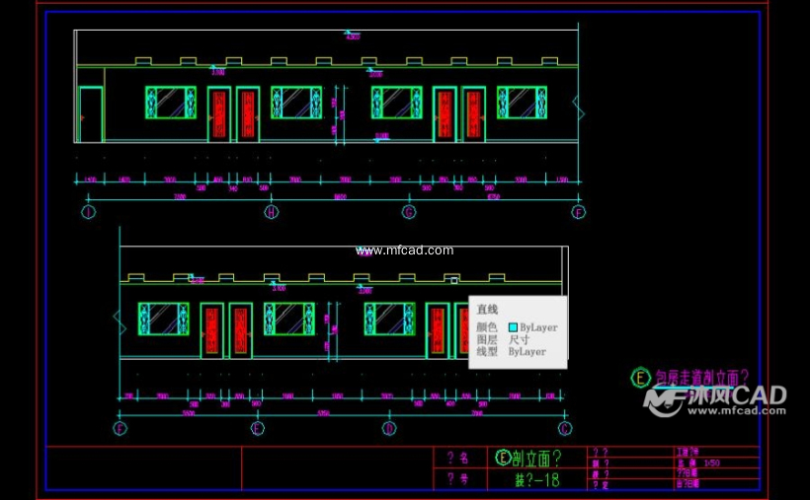Click break-line symbol at lower elevation's left end
This screenshot has height=500, width=810.
click(x=119, y=320)
